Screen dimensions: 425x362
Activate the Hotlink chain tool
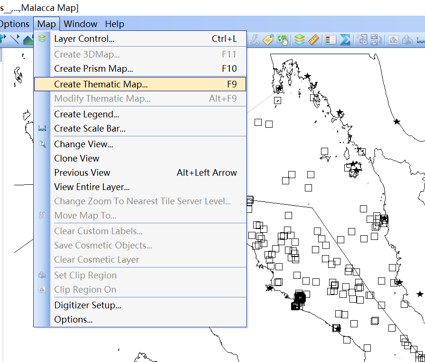[x=255, y=39]
